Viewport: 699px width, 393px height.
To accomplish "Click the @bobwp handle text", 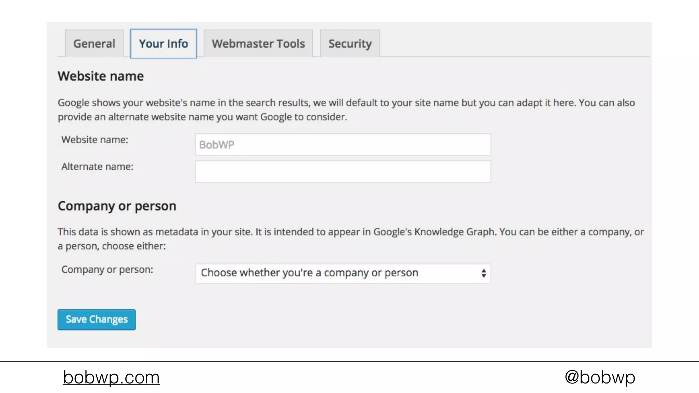I will [x=600, y=377].
